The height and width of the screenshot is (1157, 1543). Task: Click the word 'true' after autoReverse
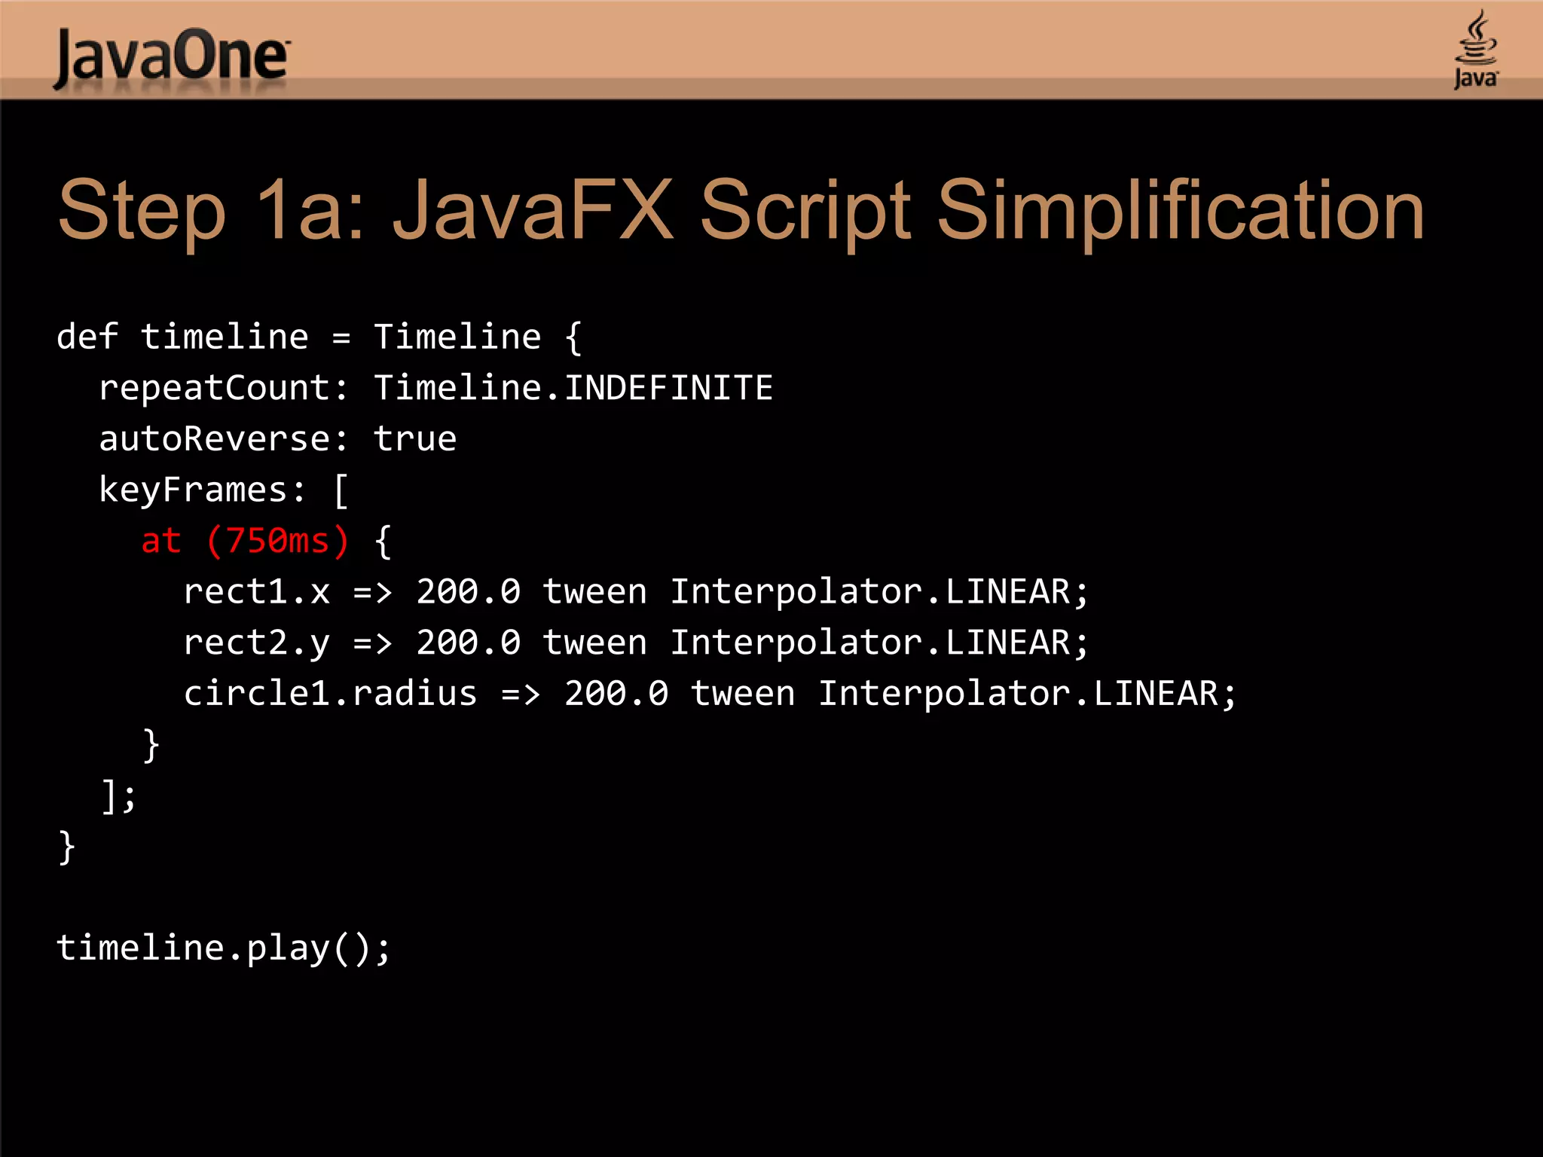coord(415,439)
